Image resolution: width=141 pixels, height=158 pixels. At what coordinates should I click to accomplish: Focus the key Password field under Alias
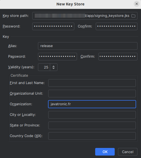pos(57,57)
